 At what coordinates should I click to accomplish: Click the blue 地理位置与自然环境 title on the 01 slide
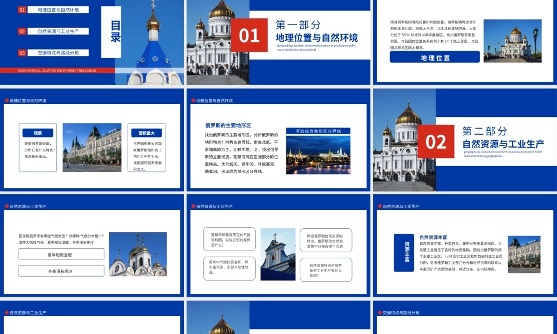coord(316,38)
